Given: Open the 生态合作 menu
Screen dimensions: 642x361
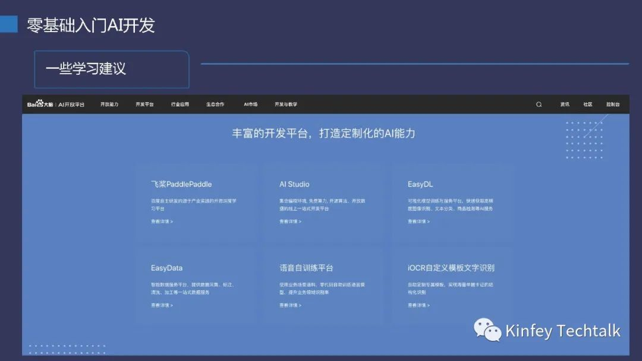Looking at the screenshot, I should tap(215, 104).
